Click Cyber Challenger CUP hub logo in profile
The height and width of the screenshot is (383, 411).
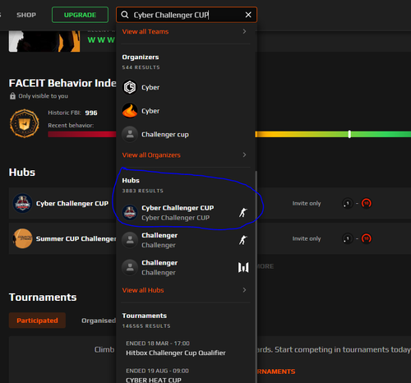(22, 203)
